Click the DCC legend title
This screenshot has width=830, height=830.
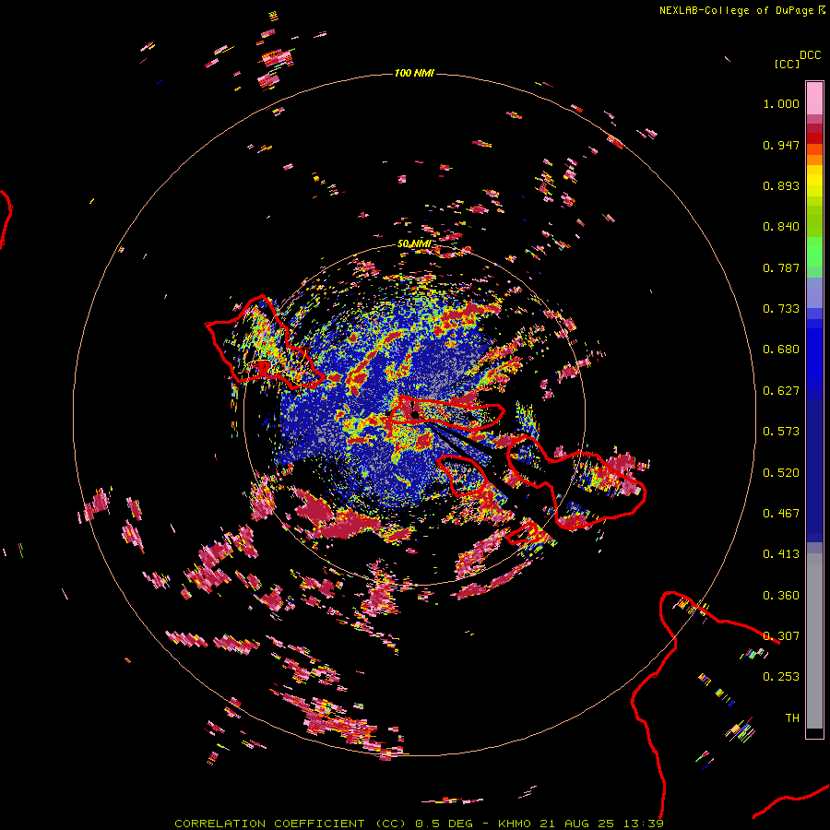point(810,55)
